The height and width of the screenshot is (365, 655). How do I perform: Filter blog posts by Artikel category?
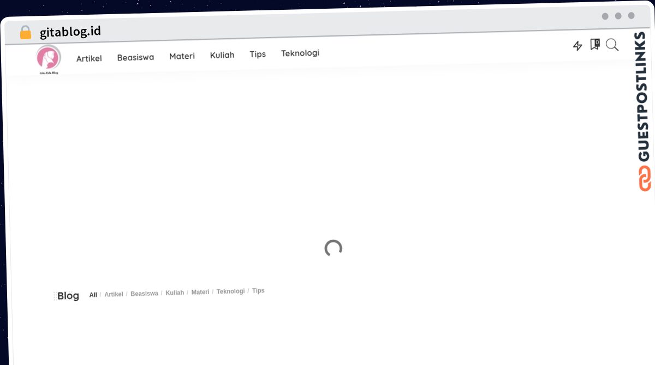click(x=114, y=294)
